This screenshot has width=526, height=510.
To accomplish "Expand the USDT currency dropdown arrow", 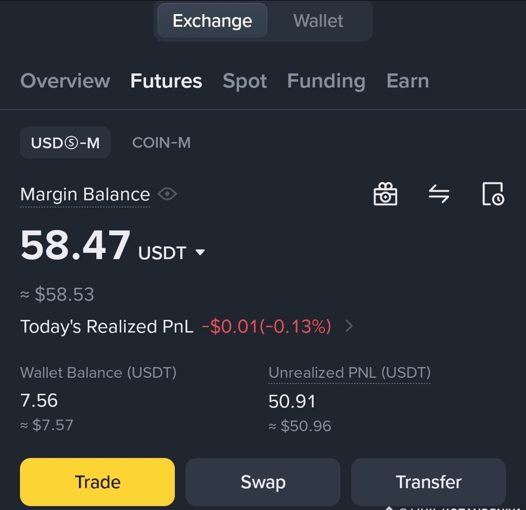I will tap(200, 252).
